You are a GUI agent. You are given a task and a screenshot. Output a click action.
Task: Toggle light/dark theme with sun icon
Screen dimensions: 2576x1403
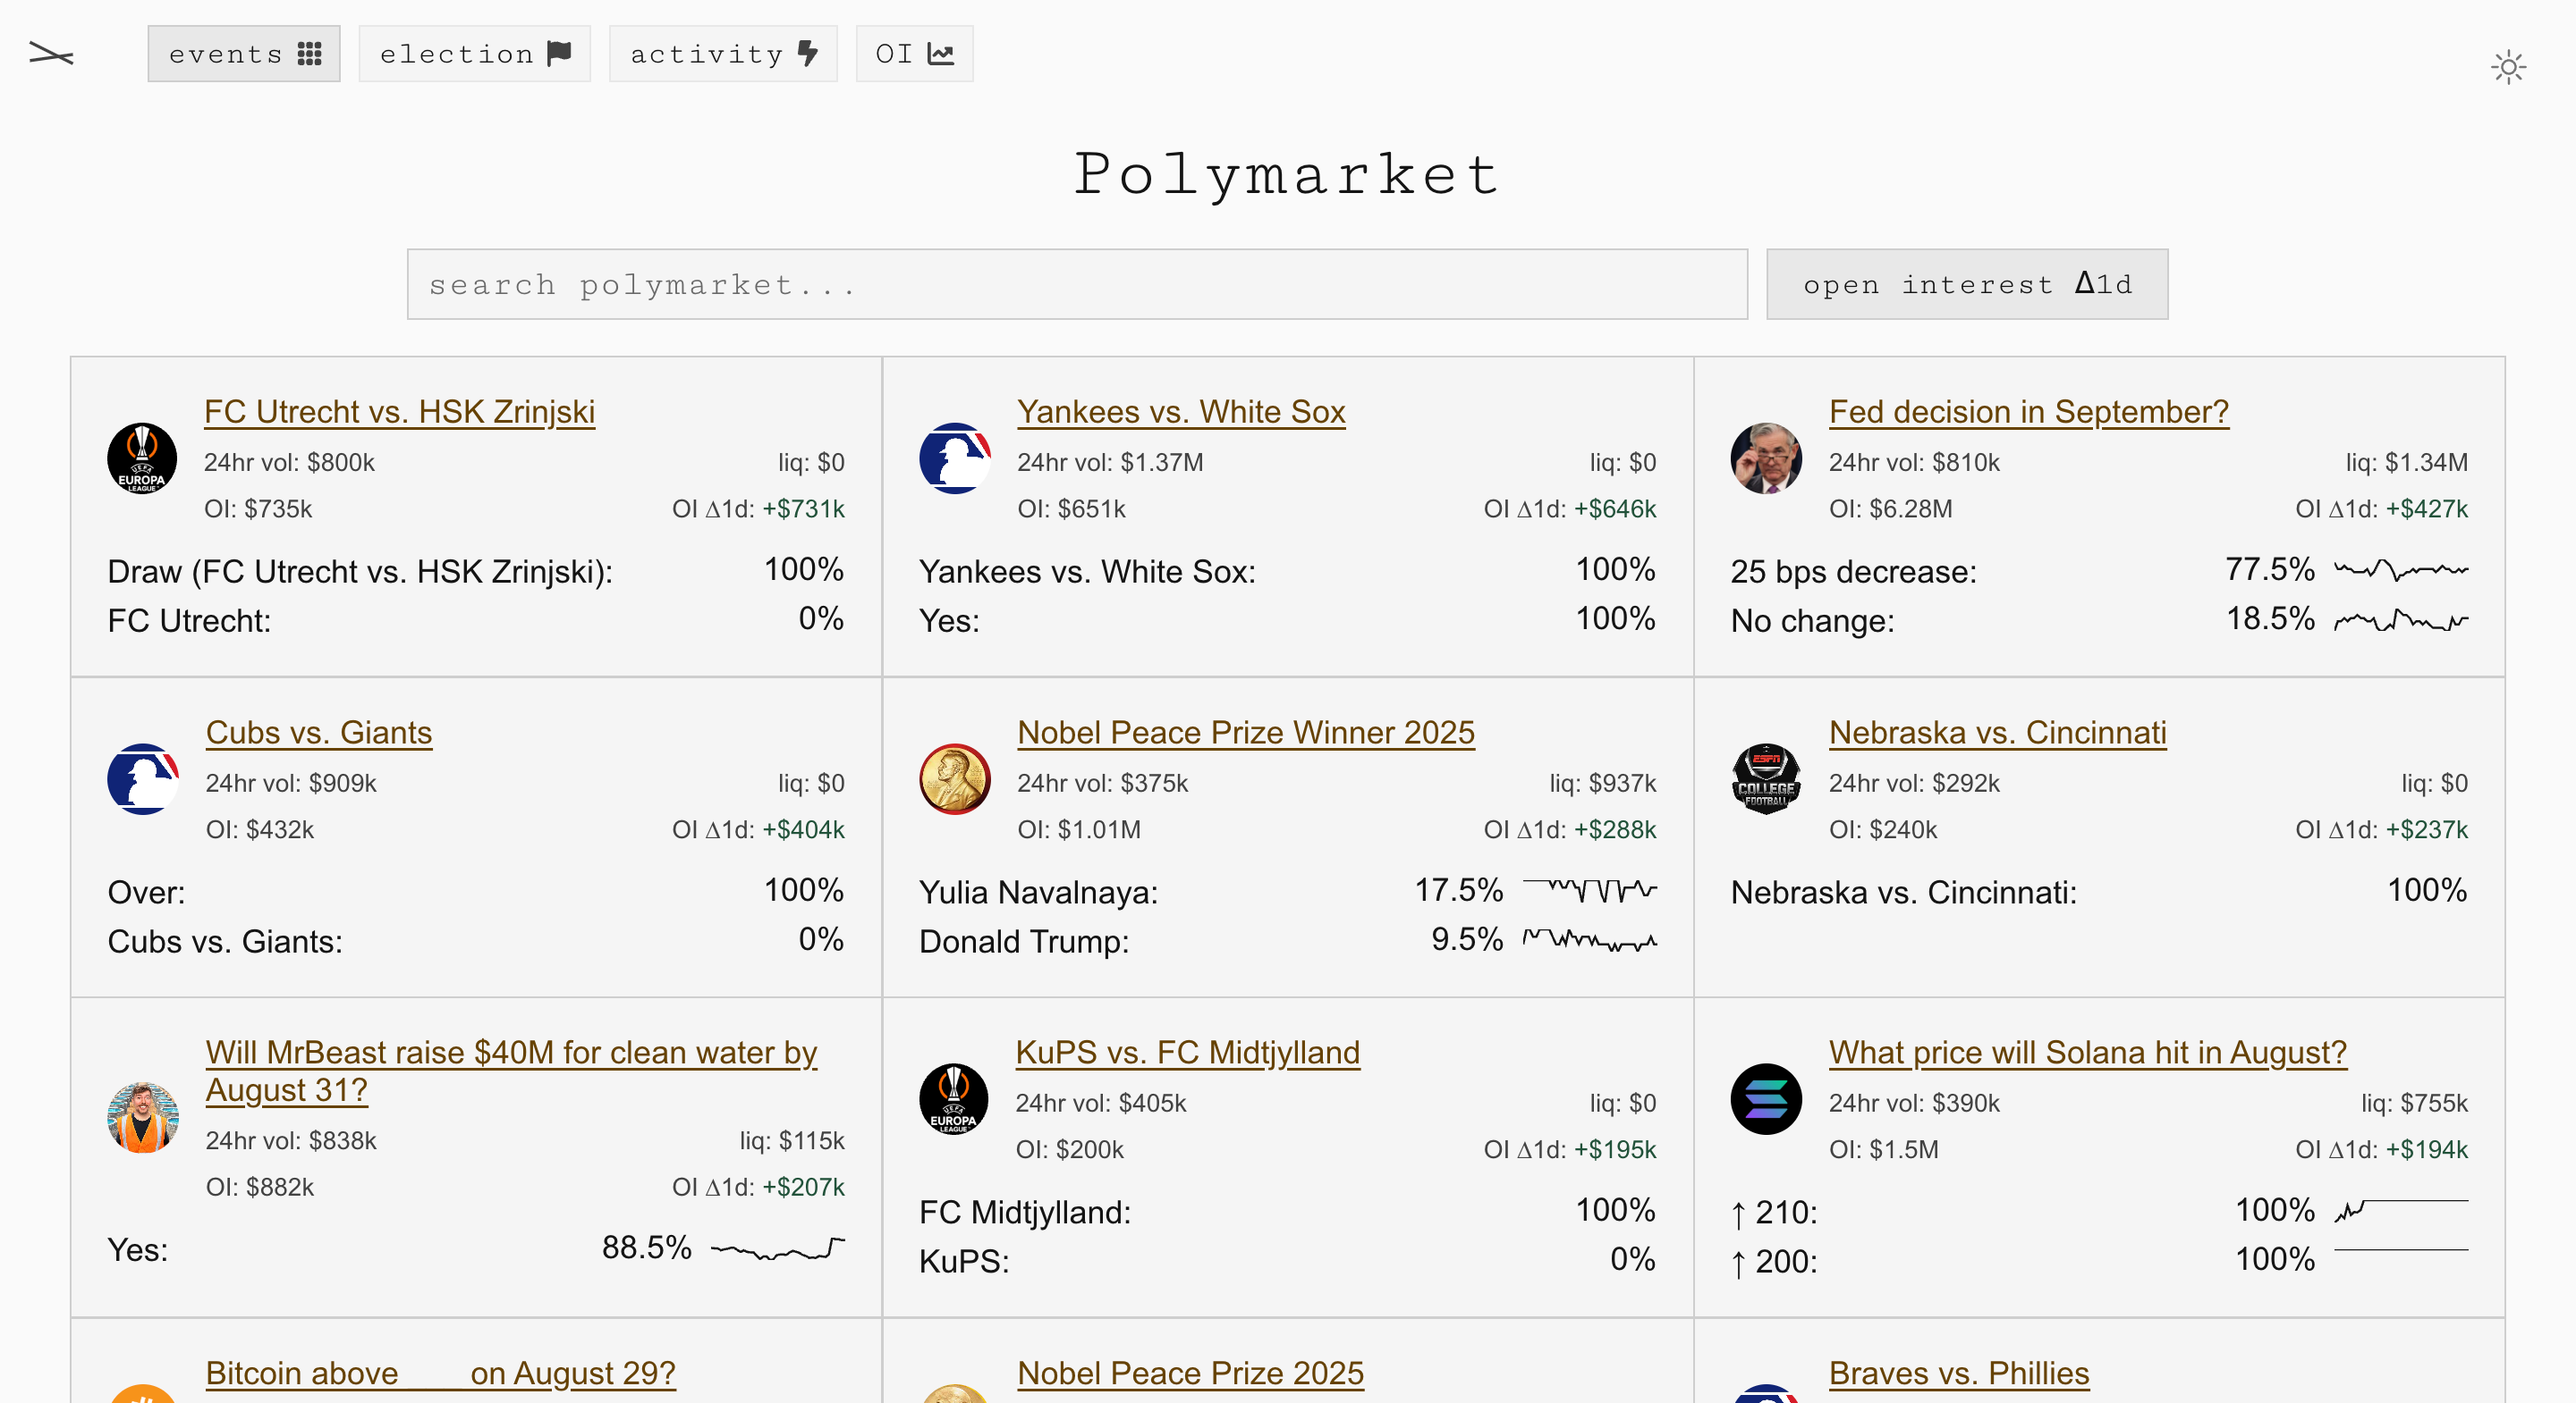pyautogui.click(x=2507, y=68)
